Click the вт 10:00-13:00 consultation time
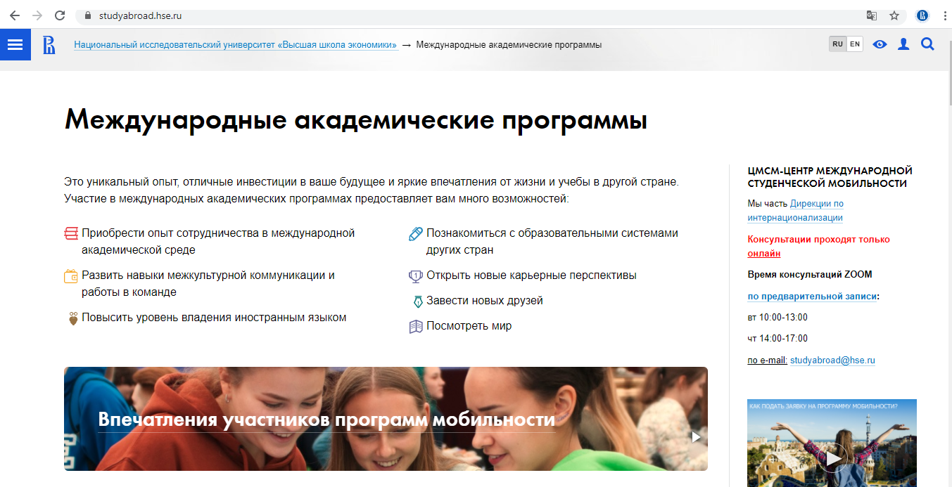Image resolution: width=952 pixels, height=487 pixels. pyautogui.click(x=778, y=318)
